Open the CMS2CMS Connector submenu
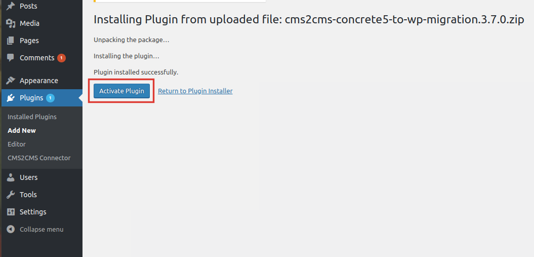Screen dimensions: 534x257 pos(39,158)
